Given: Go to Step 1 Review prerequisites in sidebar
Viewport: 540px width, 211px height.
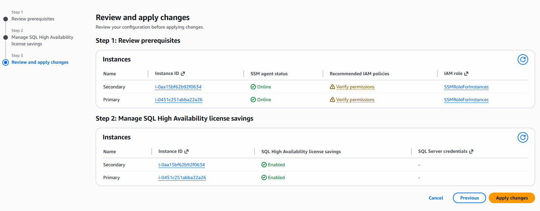Looking at the screenshot, I should tap(33, 19).
